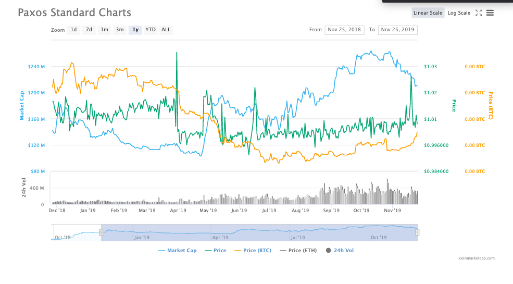The height and width of the screenshot is (284, 513).
Task: Click the $1.03 price axis label
Action: 430,67
